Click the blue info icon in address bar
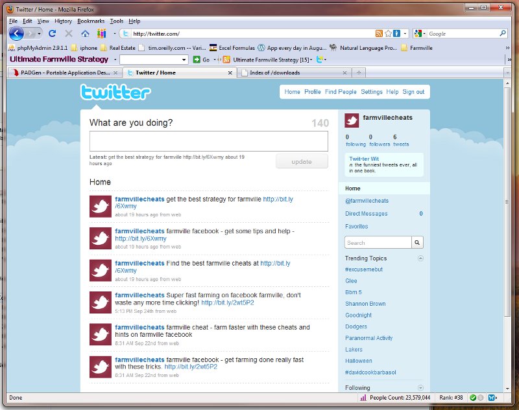This screenshot has width=519, height=410. pos(396,34)
